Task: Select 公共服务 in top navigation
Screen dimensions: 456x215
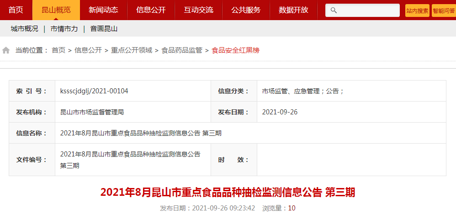Action: tap(246, 10)
